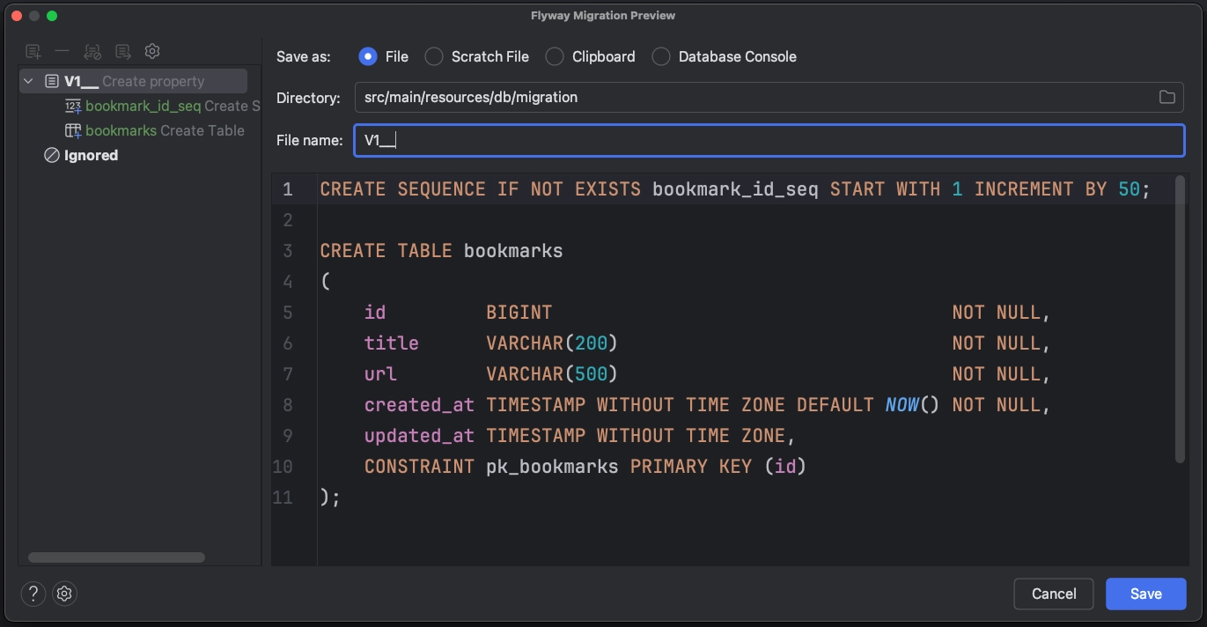Image resolution: width=1207 pixels, height=627 pixels.
Task: Click inside the File name input field
Action: click(x=616, y=140)
